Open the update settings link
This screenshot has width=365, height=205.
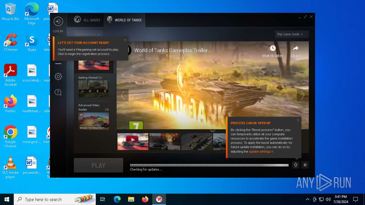261,151
